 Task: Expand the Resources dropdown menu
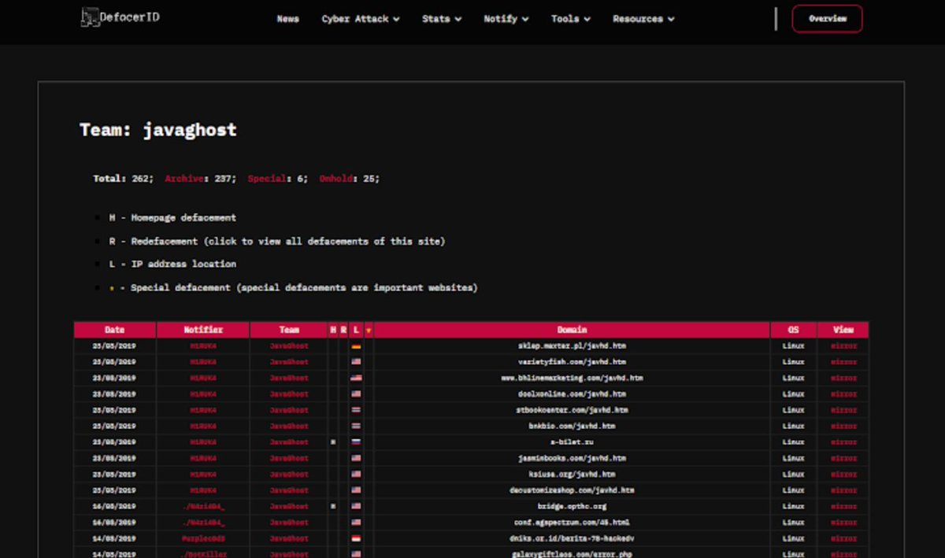[643, 19]
